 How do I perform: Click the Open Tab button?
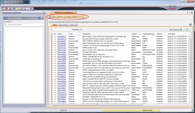(x=23, y=9)
